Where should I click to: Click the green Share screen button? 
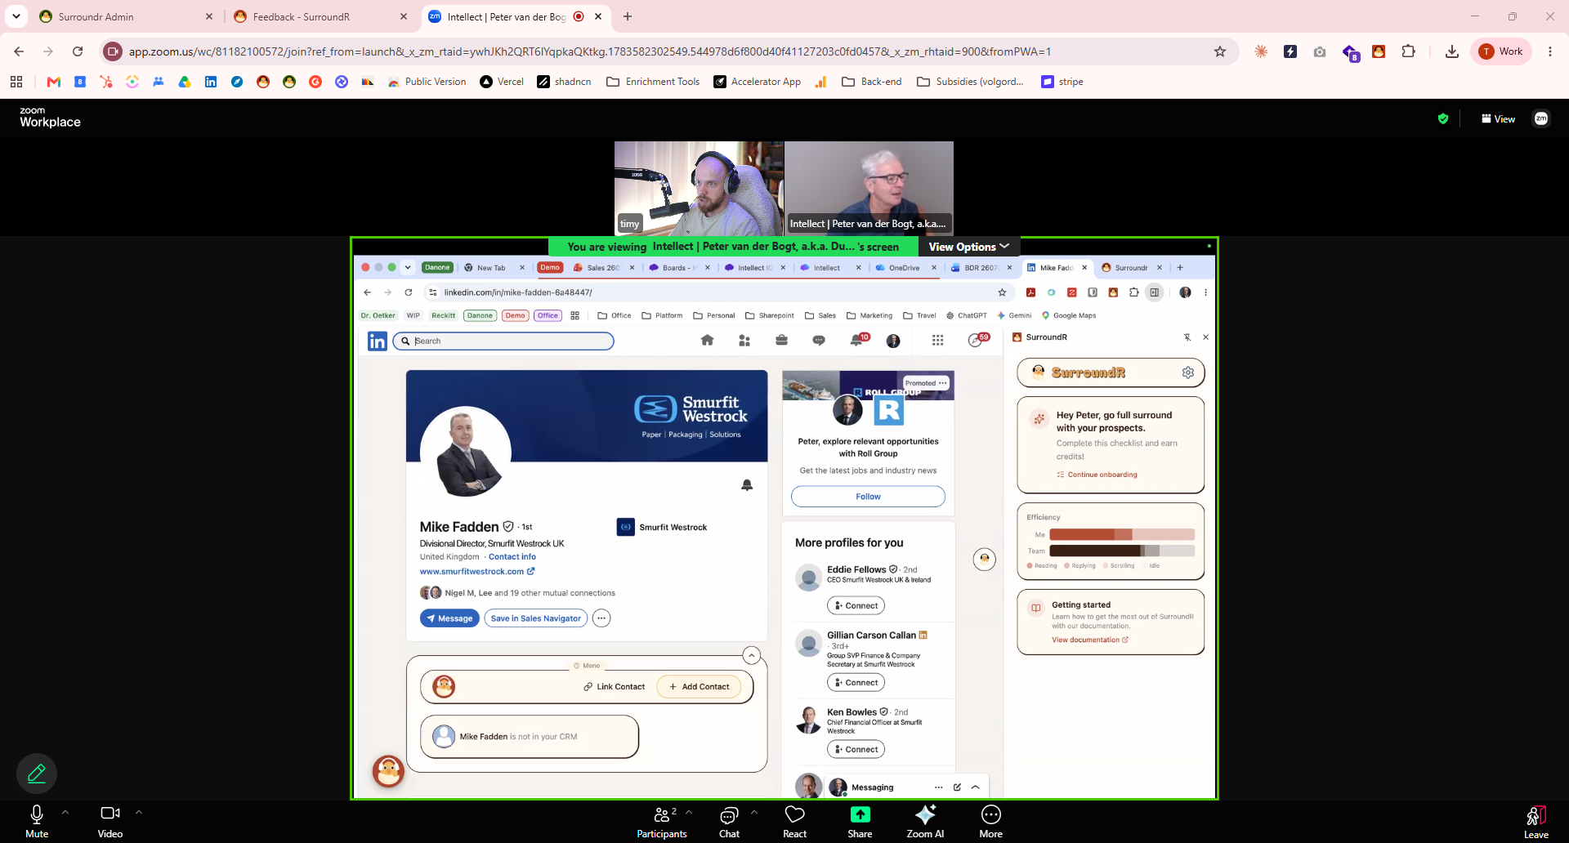860,821
